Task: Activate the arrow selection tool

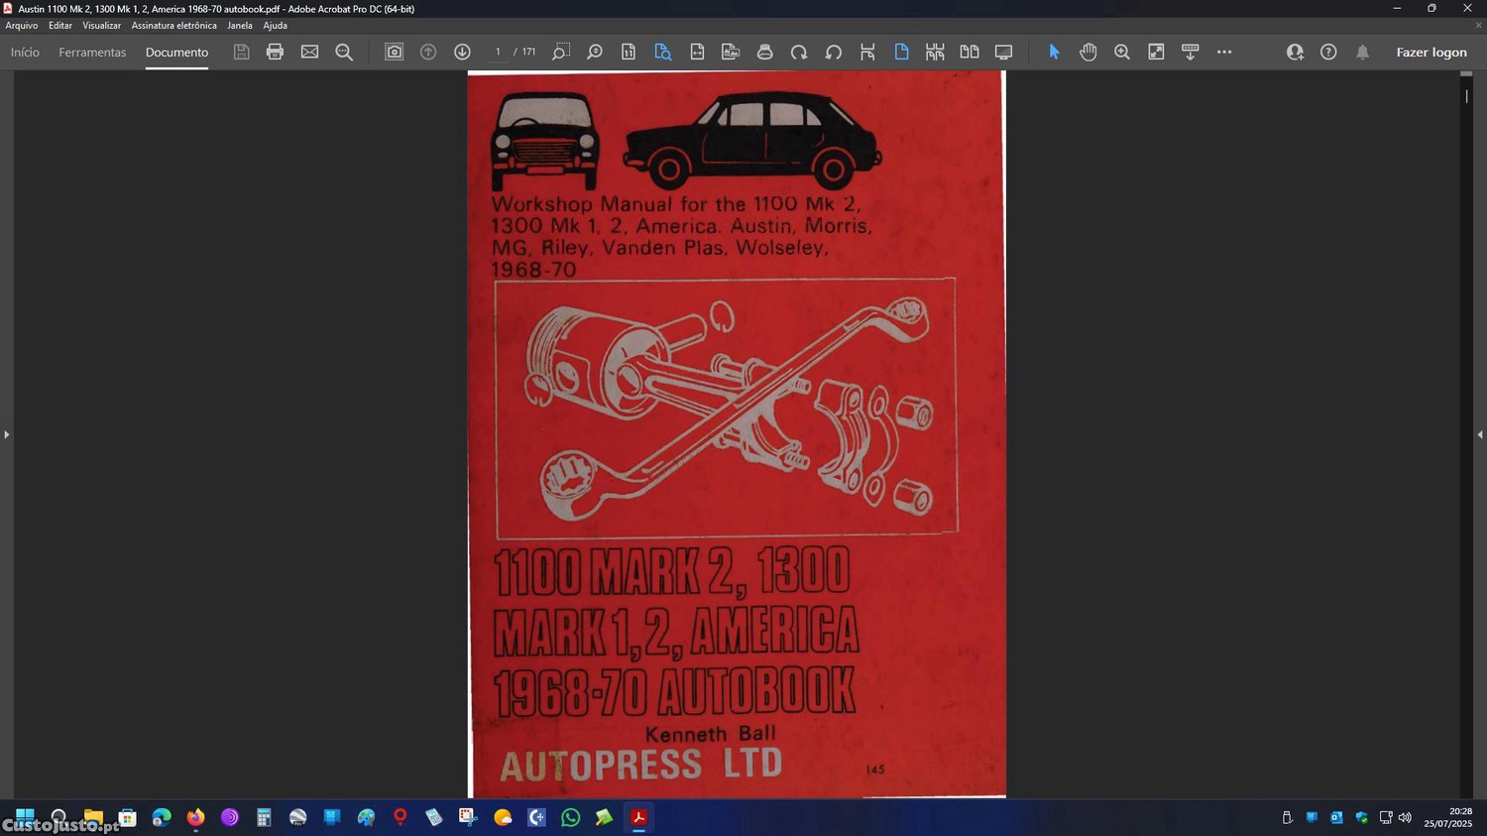Action: (x=1054, y=52)
